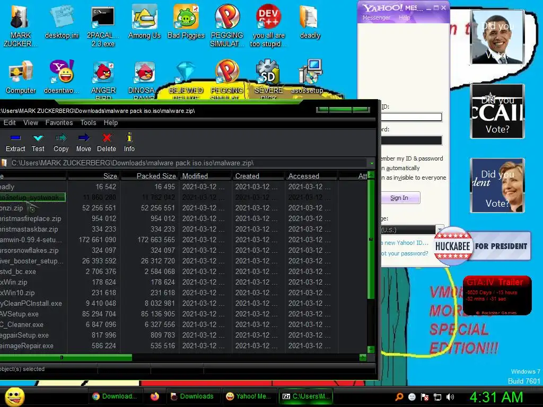Image resolution: width=543 pixels, height=407 pixels.
Task: Click the GTA:IV Trailer countdown gadget
Action: click(x=497, y=296)
